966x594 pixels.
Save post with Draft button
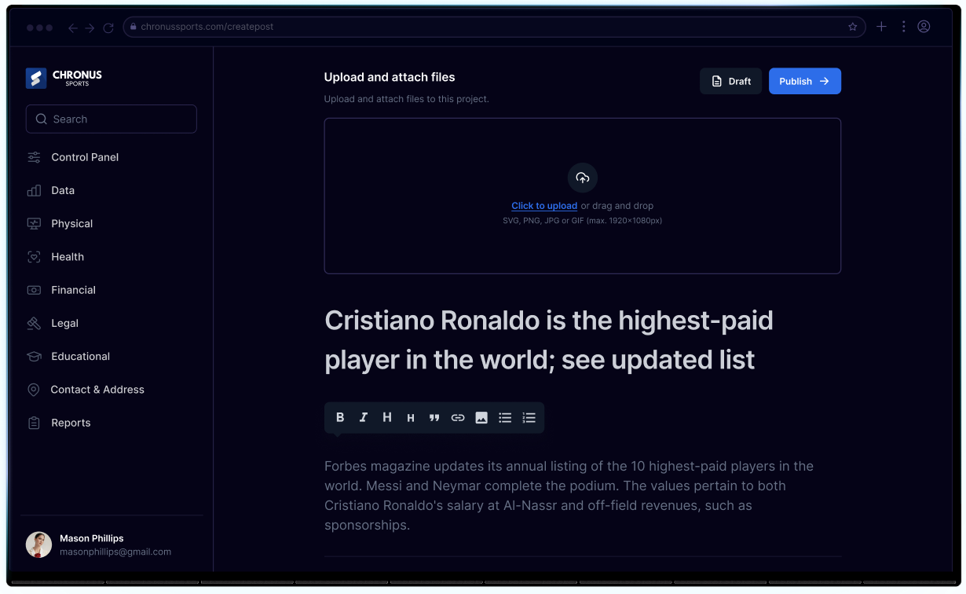coord(730,81)
